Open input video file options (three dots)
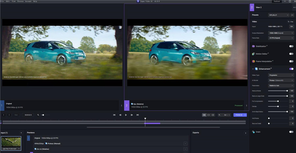 (19, 149)
